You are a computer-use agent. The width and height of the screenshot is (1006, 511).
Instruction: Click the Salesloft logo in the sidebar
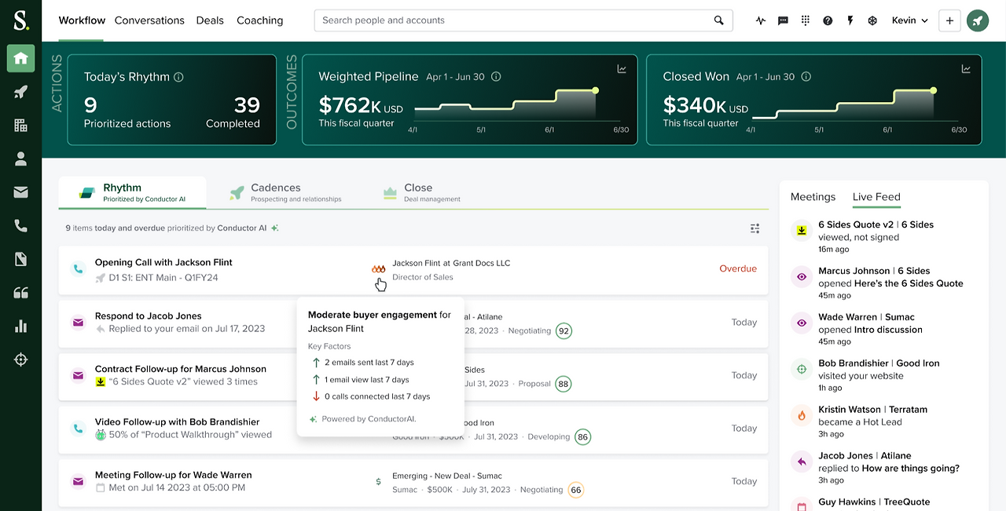click(x=20, y=20)
